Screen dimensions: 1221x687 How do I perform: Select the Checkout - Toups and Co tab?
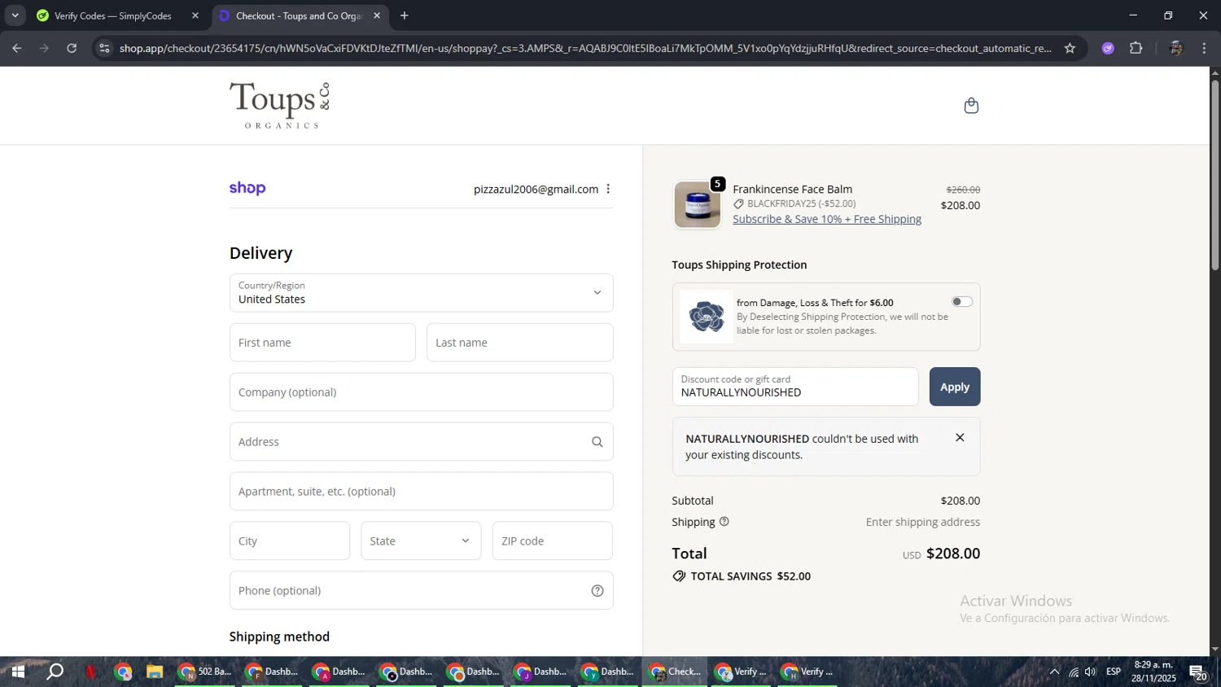(x=298, y=15)
